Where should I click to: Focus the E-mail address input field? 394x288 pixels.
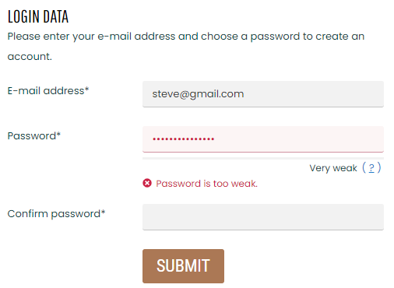click(263, 94)
